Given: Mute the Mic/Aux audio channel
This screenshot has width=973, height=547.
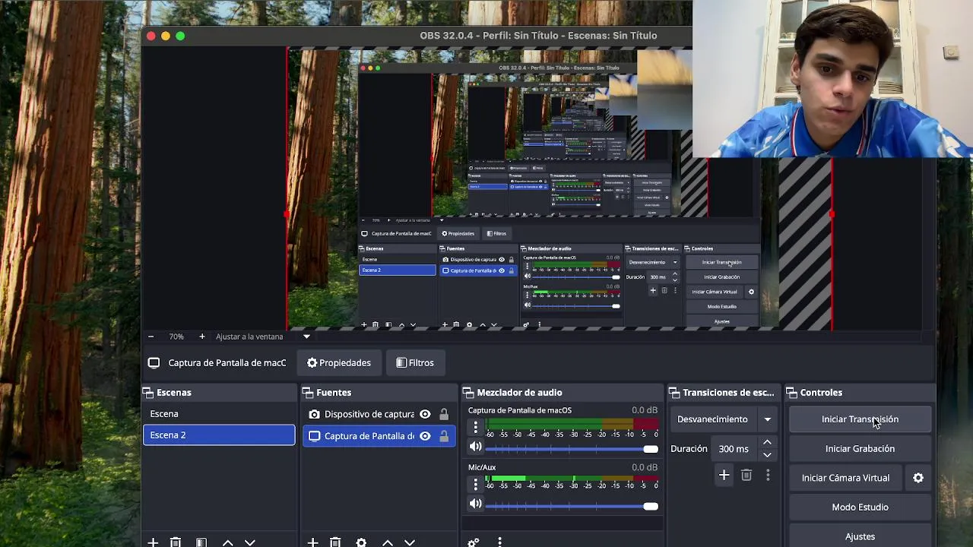Looking at the screenshot, I should (x=475, y=505).
